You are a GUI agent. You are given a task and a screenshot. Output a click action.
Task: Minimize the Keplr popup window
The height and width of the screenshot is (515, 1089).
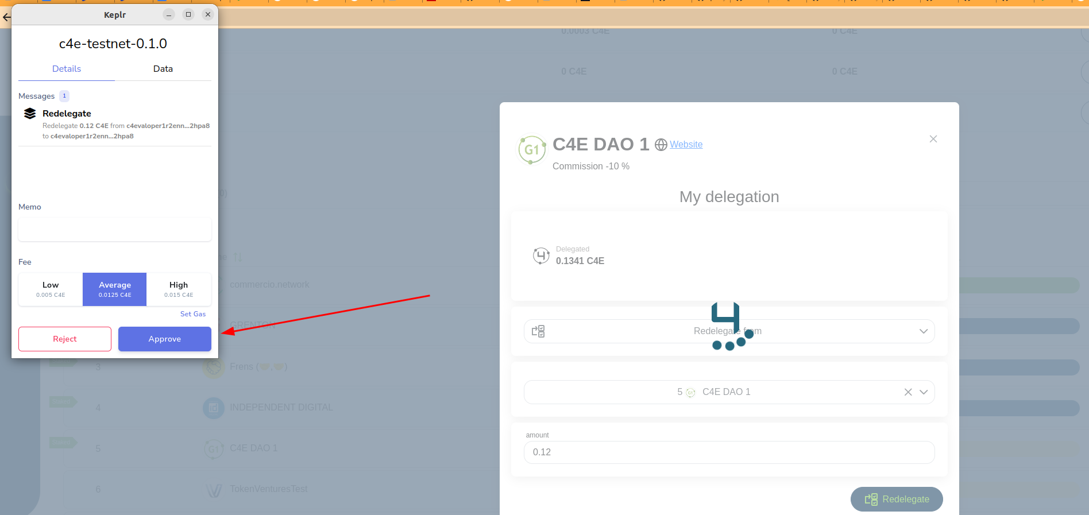[x=169, y=14]
